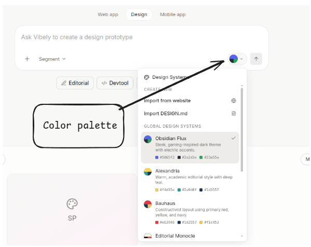Click the palette icon on the SP card

72,204
